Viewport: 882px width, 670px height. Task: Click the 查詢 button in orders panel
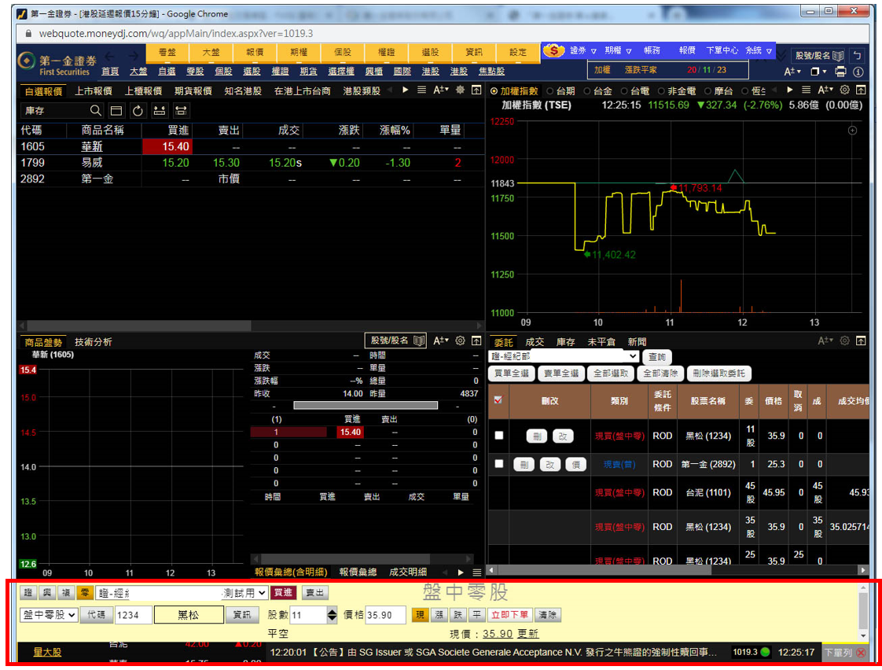tap(656, 357)
